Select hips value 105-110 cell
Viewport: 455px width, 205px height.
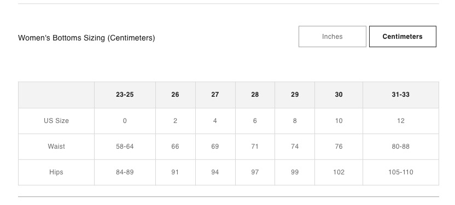[401, 172]
